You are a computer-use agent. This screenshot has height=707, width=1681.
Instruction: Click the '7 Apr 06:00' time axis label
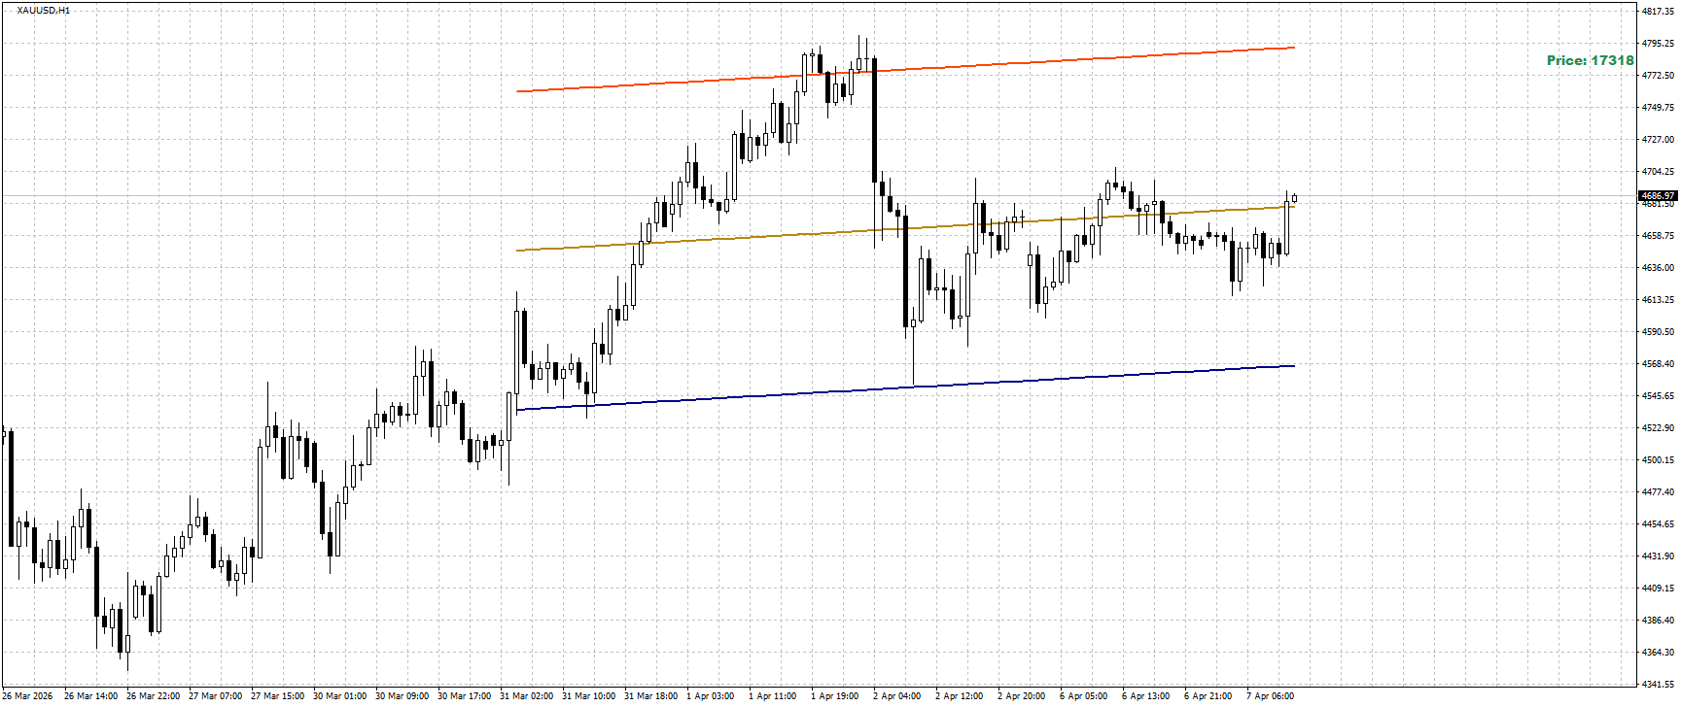coord(1272,696)
